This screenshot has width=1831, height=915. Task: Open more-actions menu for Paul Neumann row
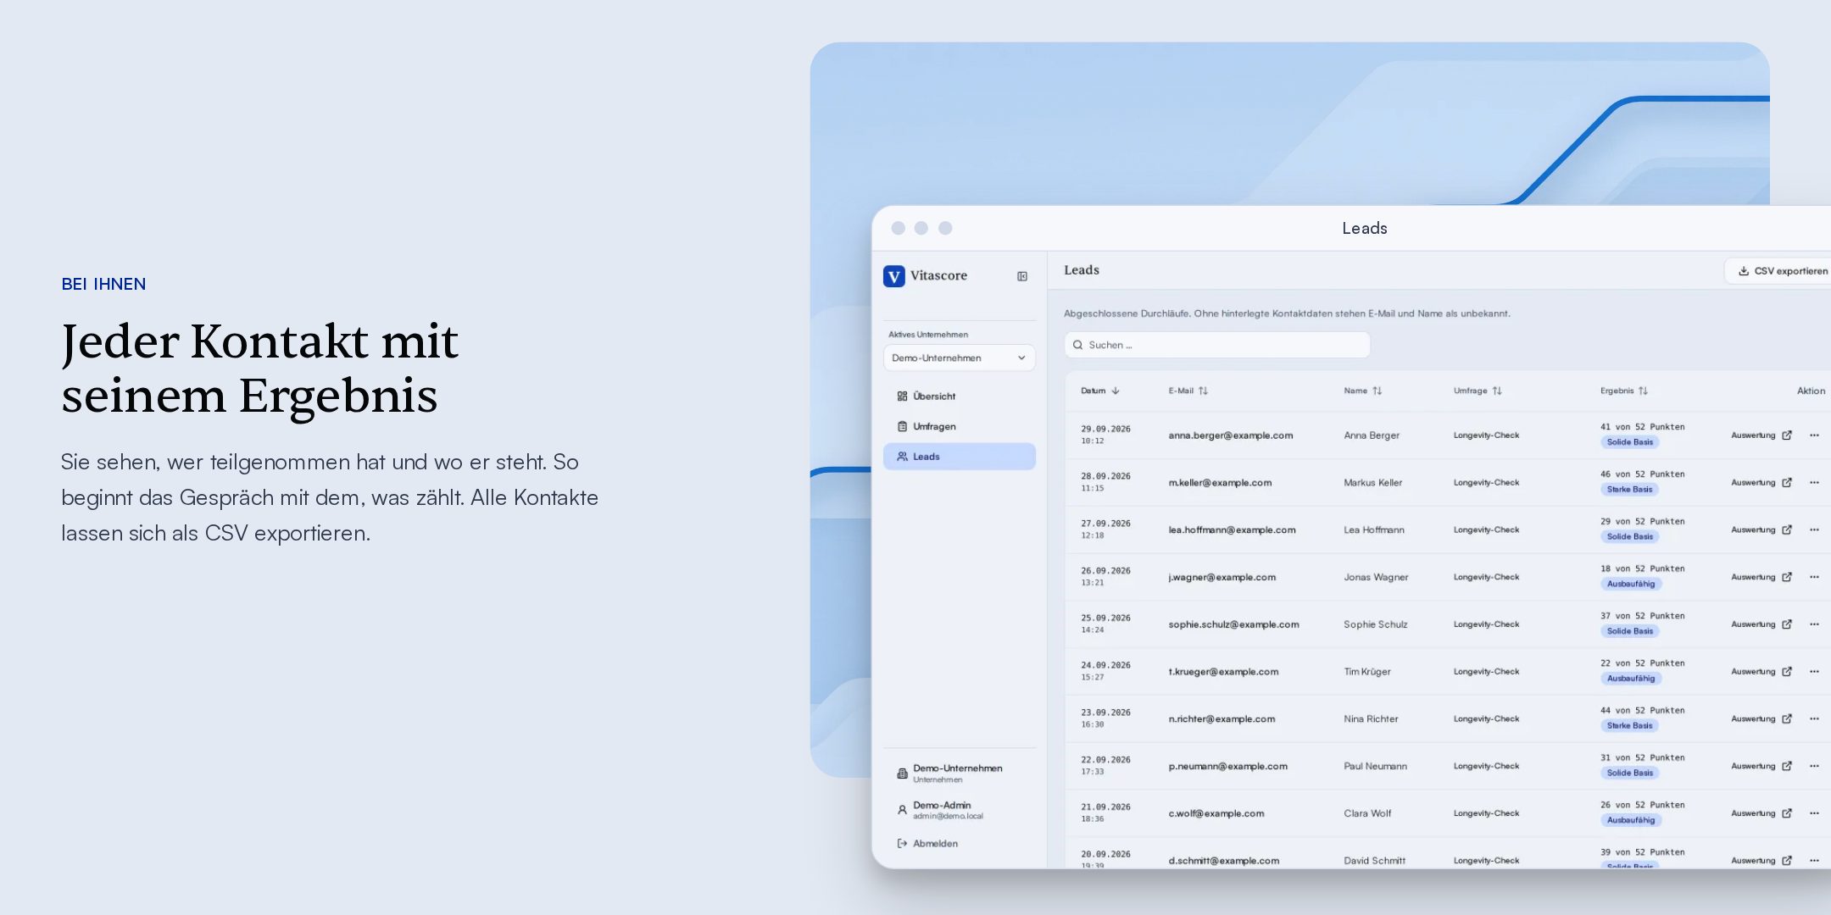1814,766
